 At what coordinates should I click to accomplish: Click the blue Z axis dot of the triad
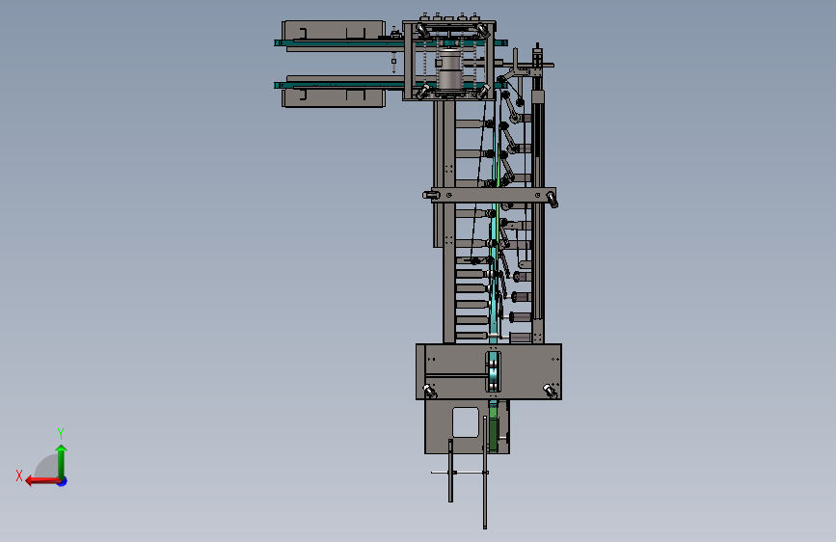point(63,481)
